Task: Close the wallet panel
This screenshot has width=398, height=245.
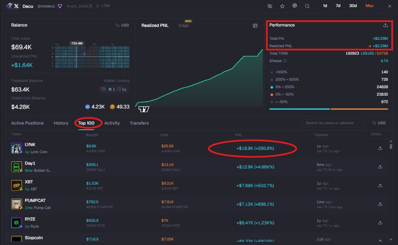Action: tap(390, 6)
